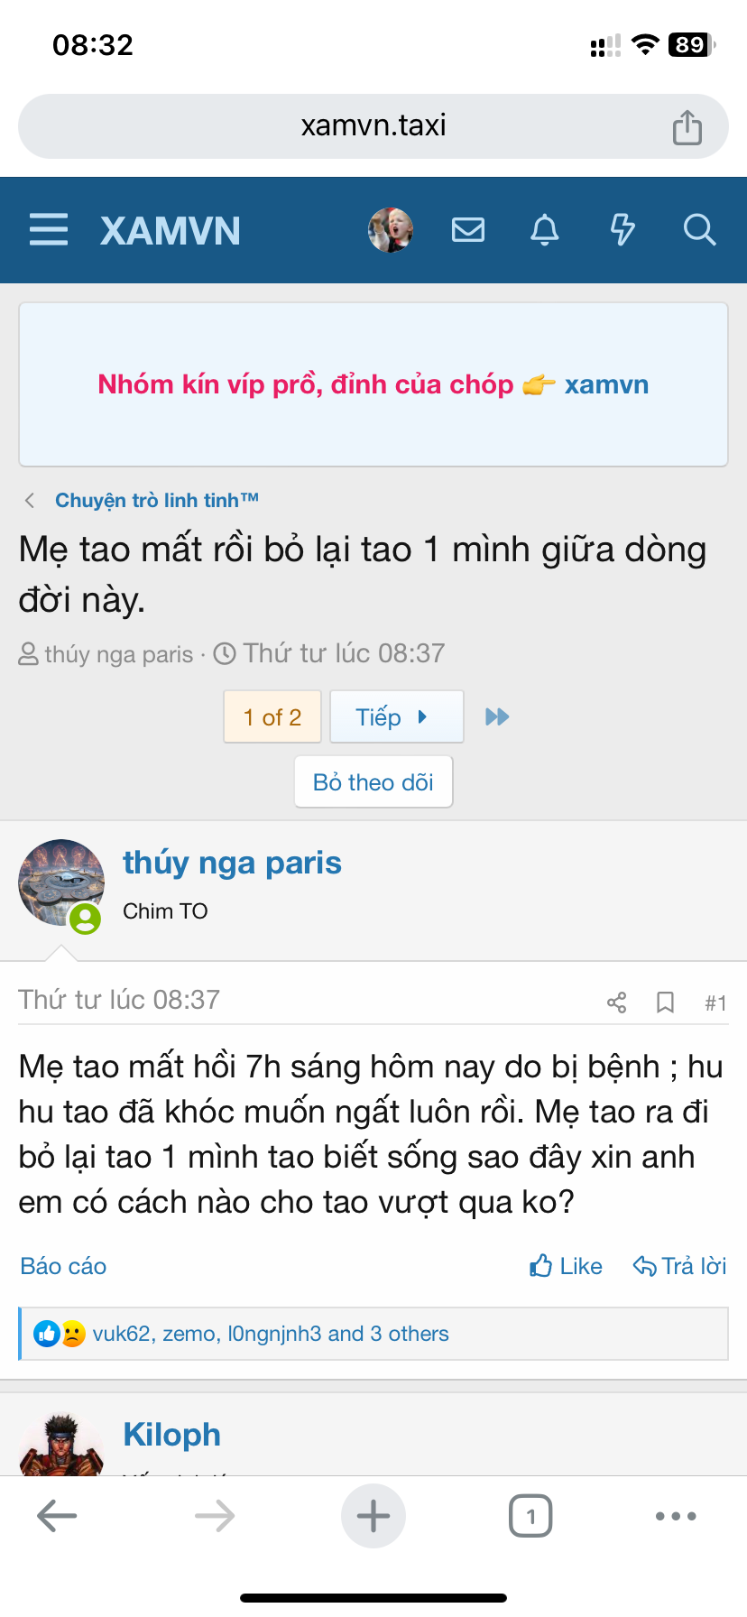Tap the lightning bolt what's new icon
Viewport: 747px width, 1617px height.
point(622,230)
